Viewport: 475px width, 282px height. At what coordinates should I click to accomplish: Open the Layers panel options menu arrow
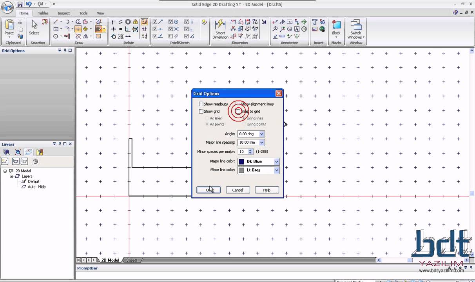(x=54, y=144)
